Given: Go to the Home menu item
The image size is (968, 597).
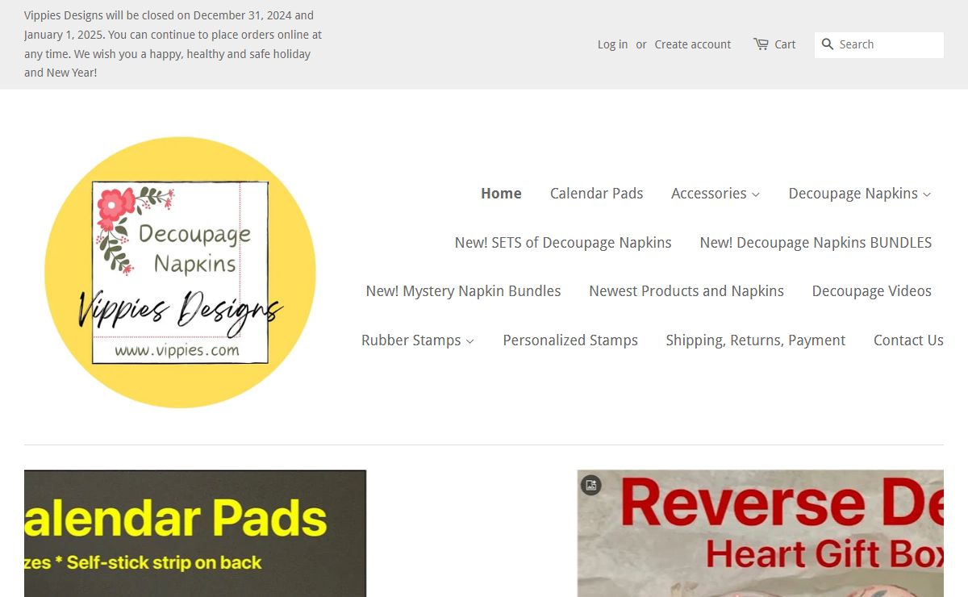Looking at the screenshot, I should [x=501, y=194].
